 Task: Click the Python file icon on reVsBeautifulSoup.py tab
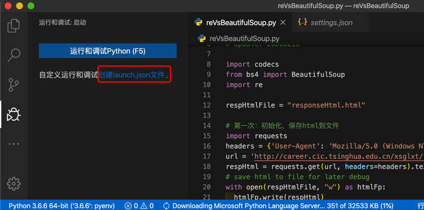[198, 22]
